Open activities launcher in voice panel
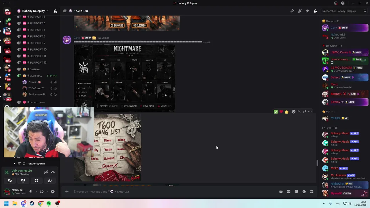This screenshot has width=370, height=208. pyautogui.click(x=36, y=181)
